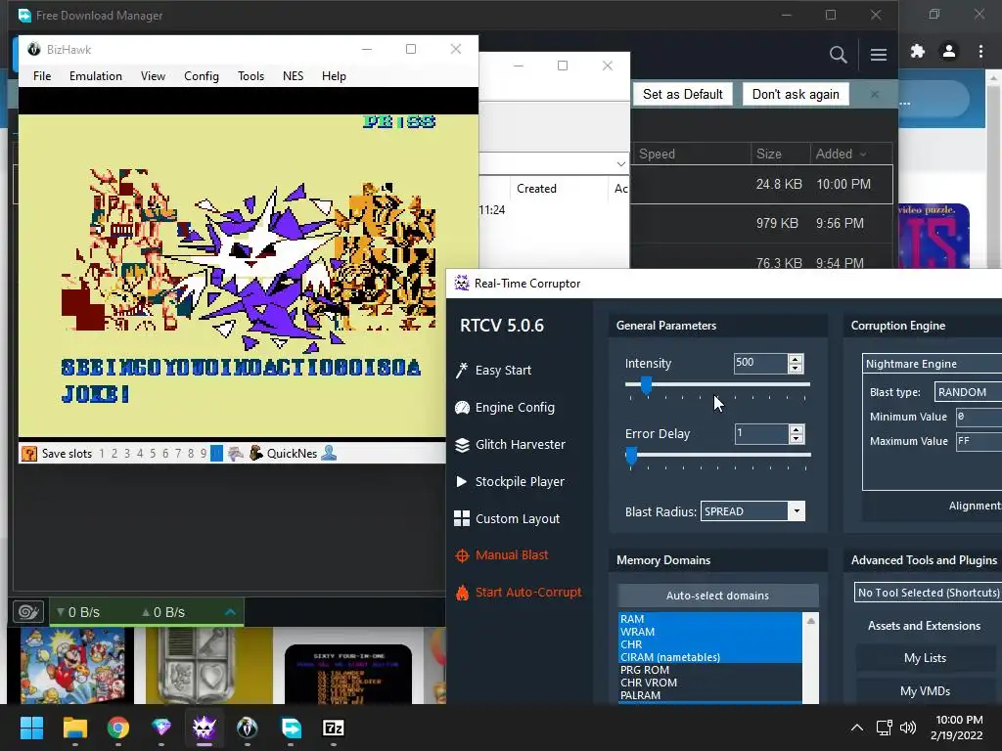
Task: Expand the speed panel chevron in Free Download Manager
Action: click(231, 612)
